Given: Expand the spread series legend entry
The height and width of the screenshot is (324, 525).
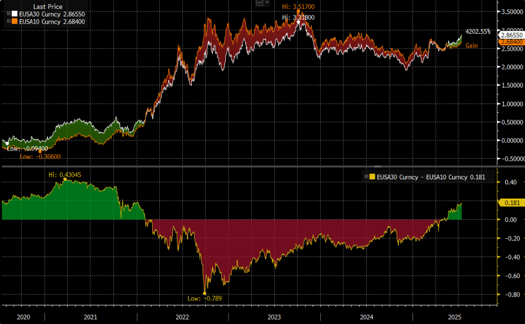Looking at the screenshot, I should click(367, 177).
